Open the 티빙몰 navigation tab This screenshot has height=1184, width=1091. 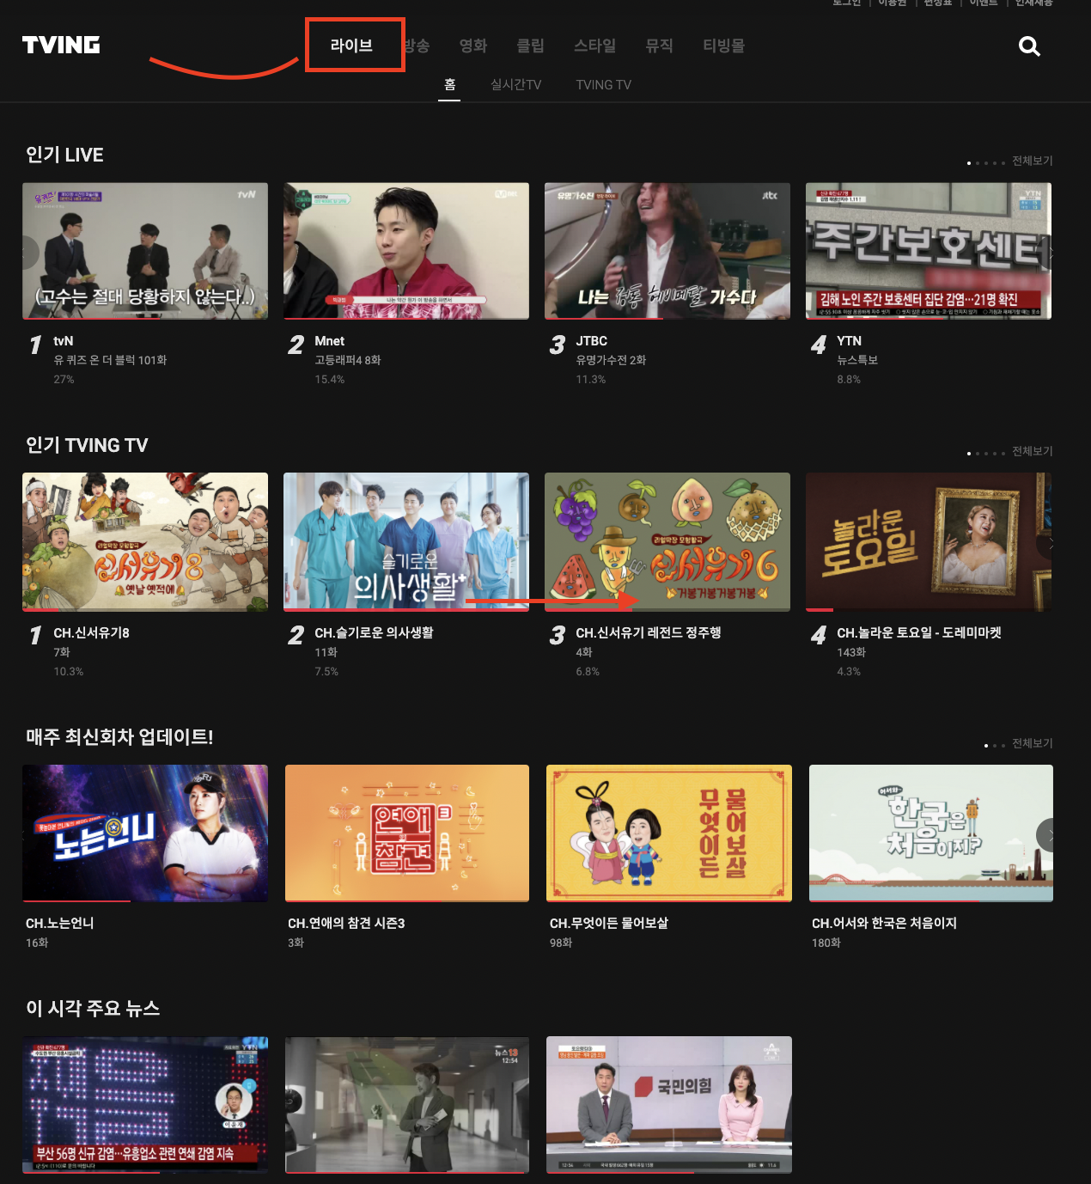click(x=723, y=46)
